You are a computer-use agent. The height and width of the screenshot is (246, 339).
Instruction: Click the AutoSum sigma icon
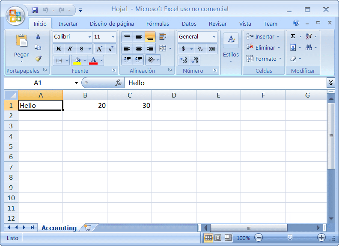tap(293, 36)
